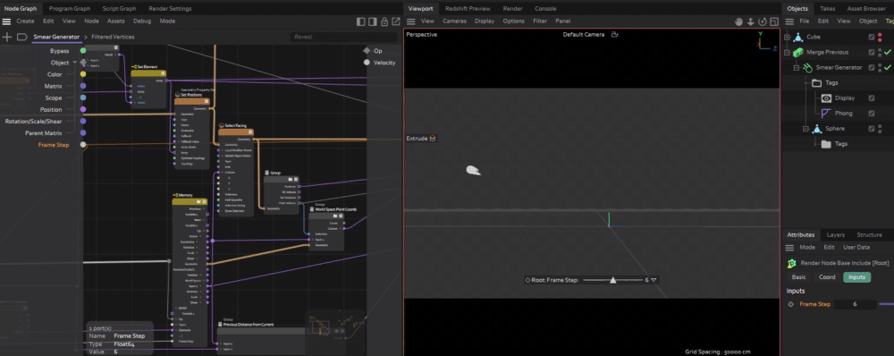
Task: Click the viewport orbit rotate icon
Action: 763,21
